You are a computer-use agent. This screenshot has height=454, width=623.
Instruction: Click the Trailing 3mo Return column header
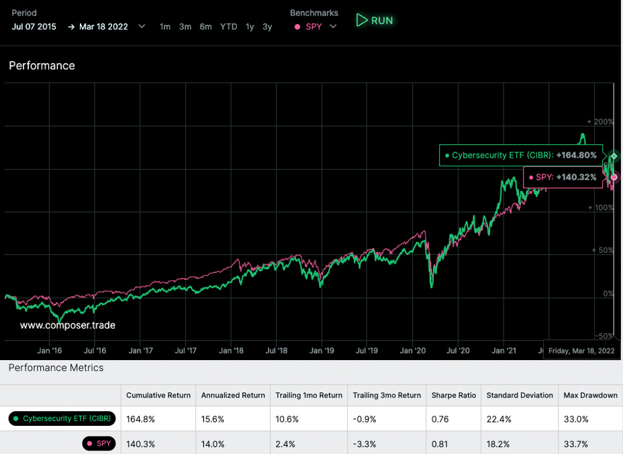tap(387, 395)
